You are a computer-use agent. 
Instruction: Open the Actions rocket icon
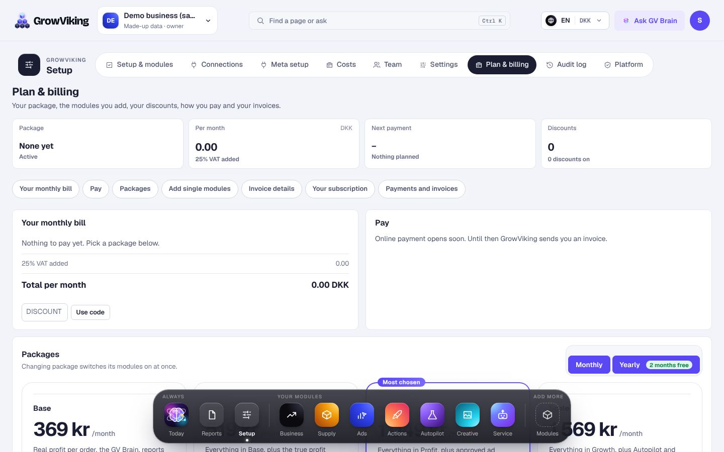pos(397,415)
